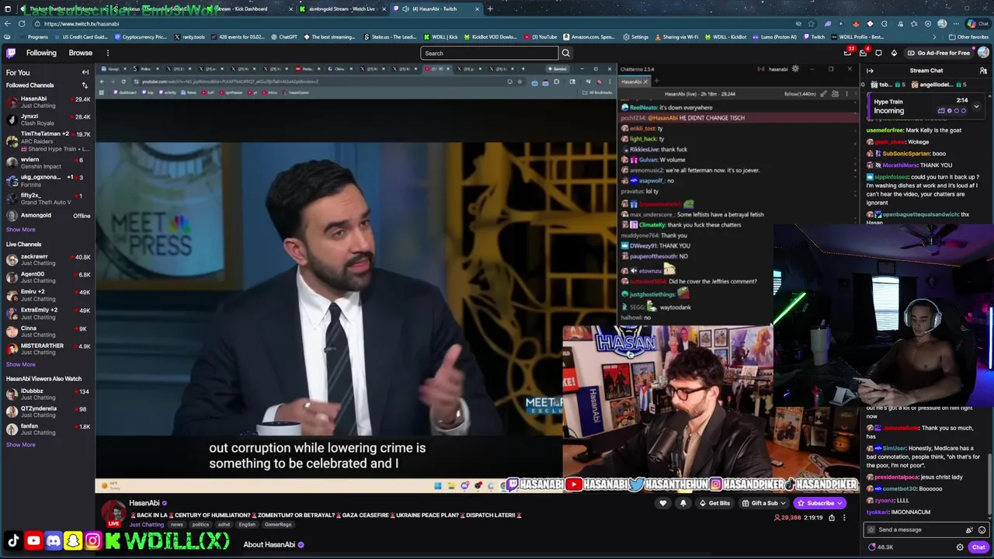The height and width of the screenshot is (559, 994).
Task: Click the Go Ad-Free for Free button
Action: click(938, 53)
